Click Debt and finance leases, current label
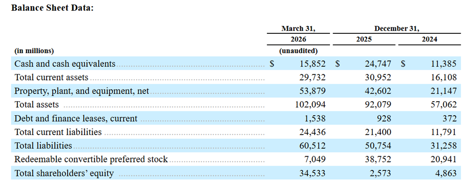This screenshot has height=184, width=470. [x=76, y=118]
